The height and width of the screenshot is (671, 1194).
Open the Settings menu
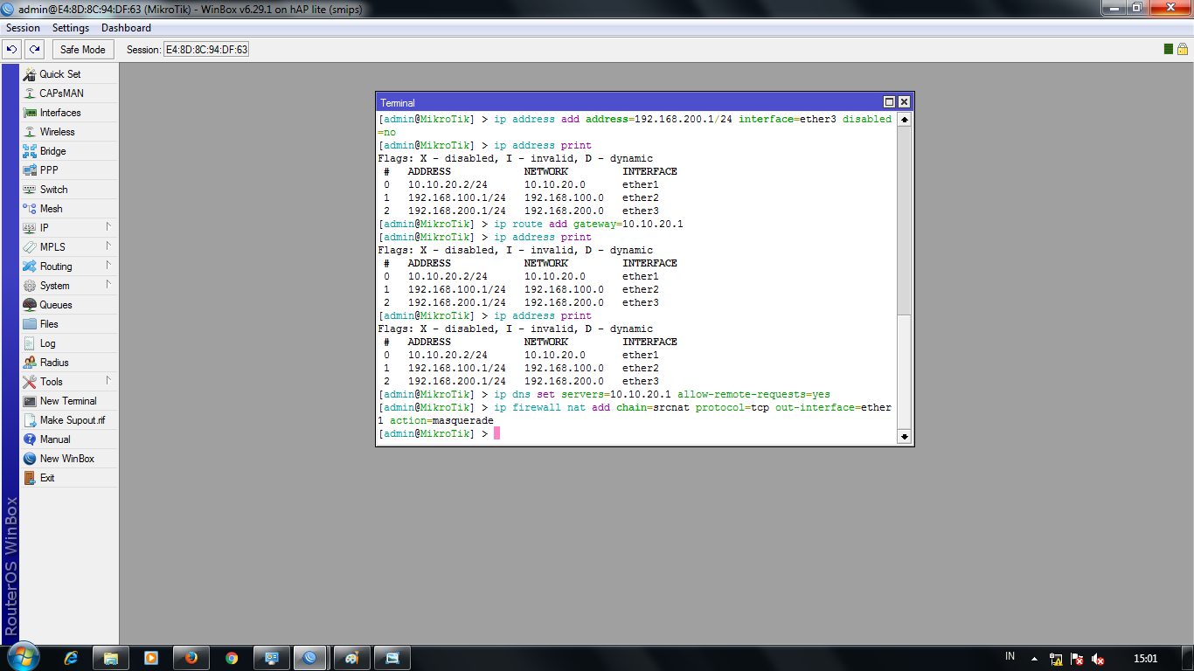tap(71, 28)
